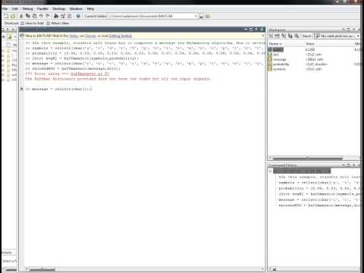Click the New script toolbar icon
This screenshot has width=364, height=273.
[x=6, y=16]
